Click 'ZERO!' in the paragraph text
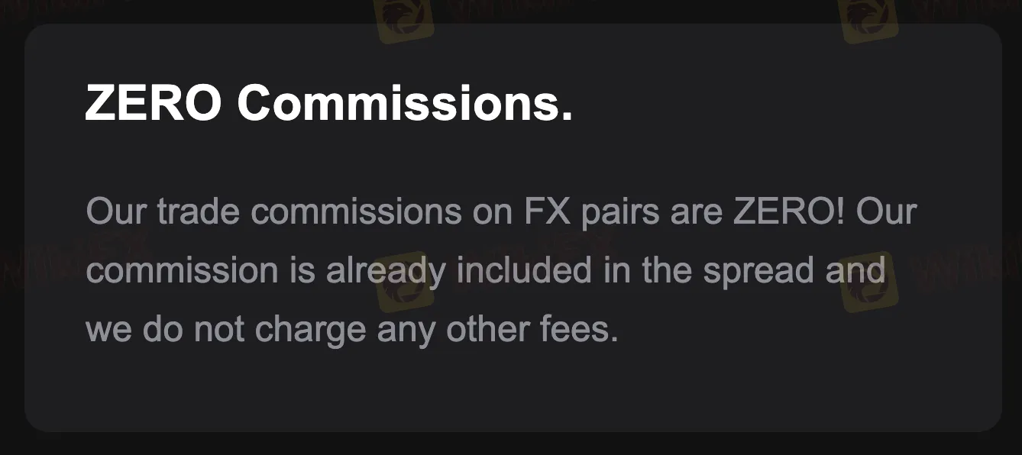Viewport: 1022px width, 455px height. pyautogui.click(x=789, y=211)
